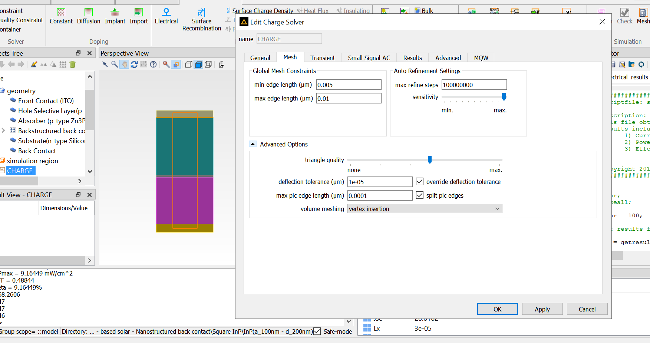Collapse the Advanced Options section
650x343 pixels.
point(253,144)
